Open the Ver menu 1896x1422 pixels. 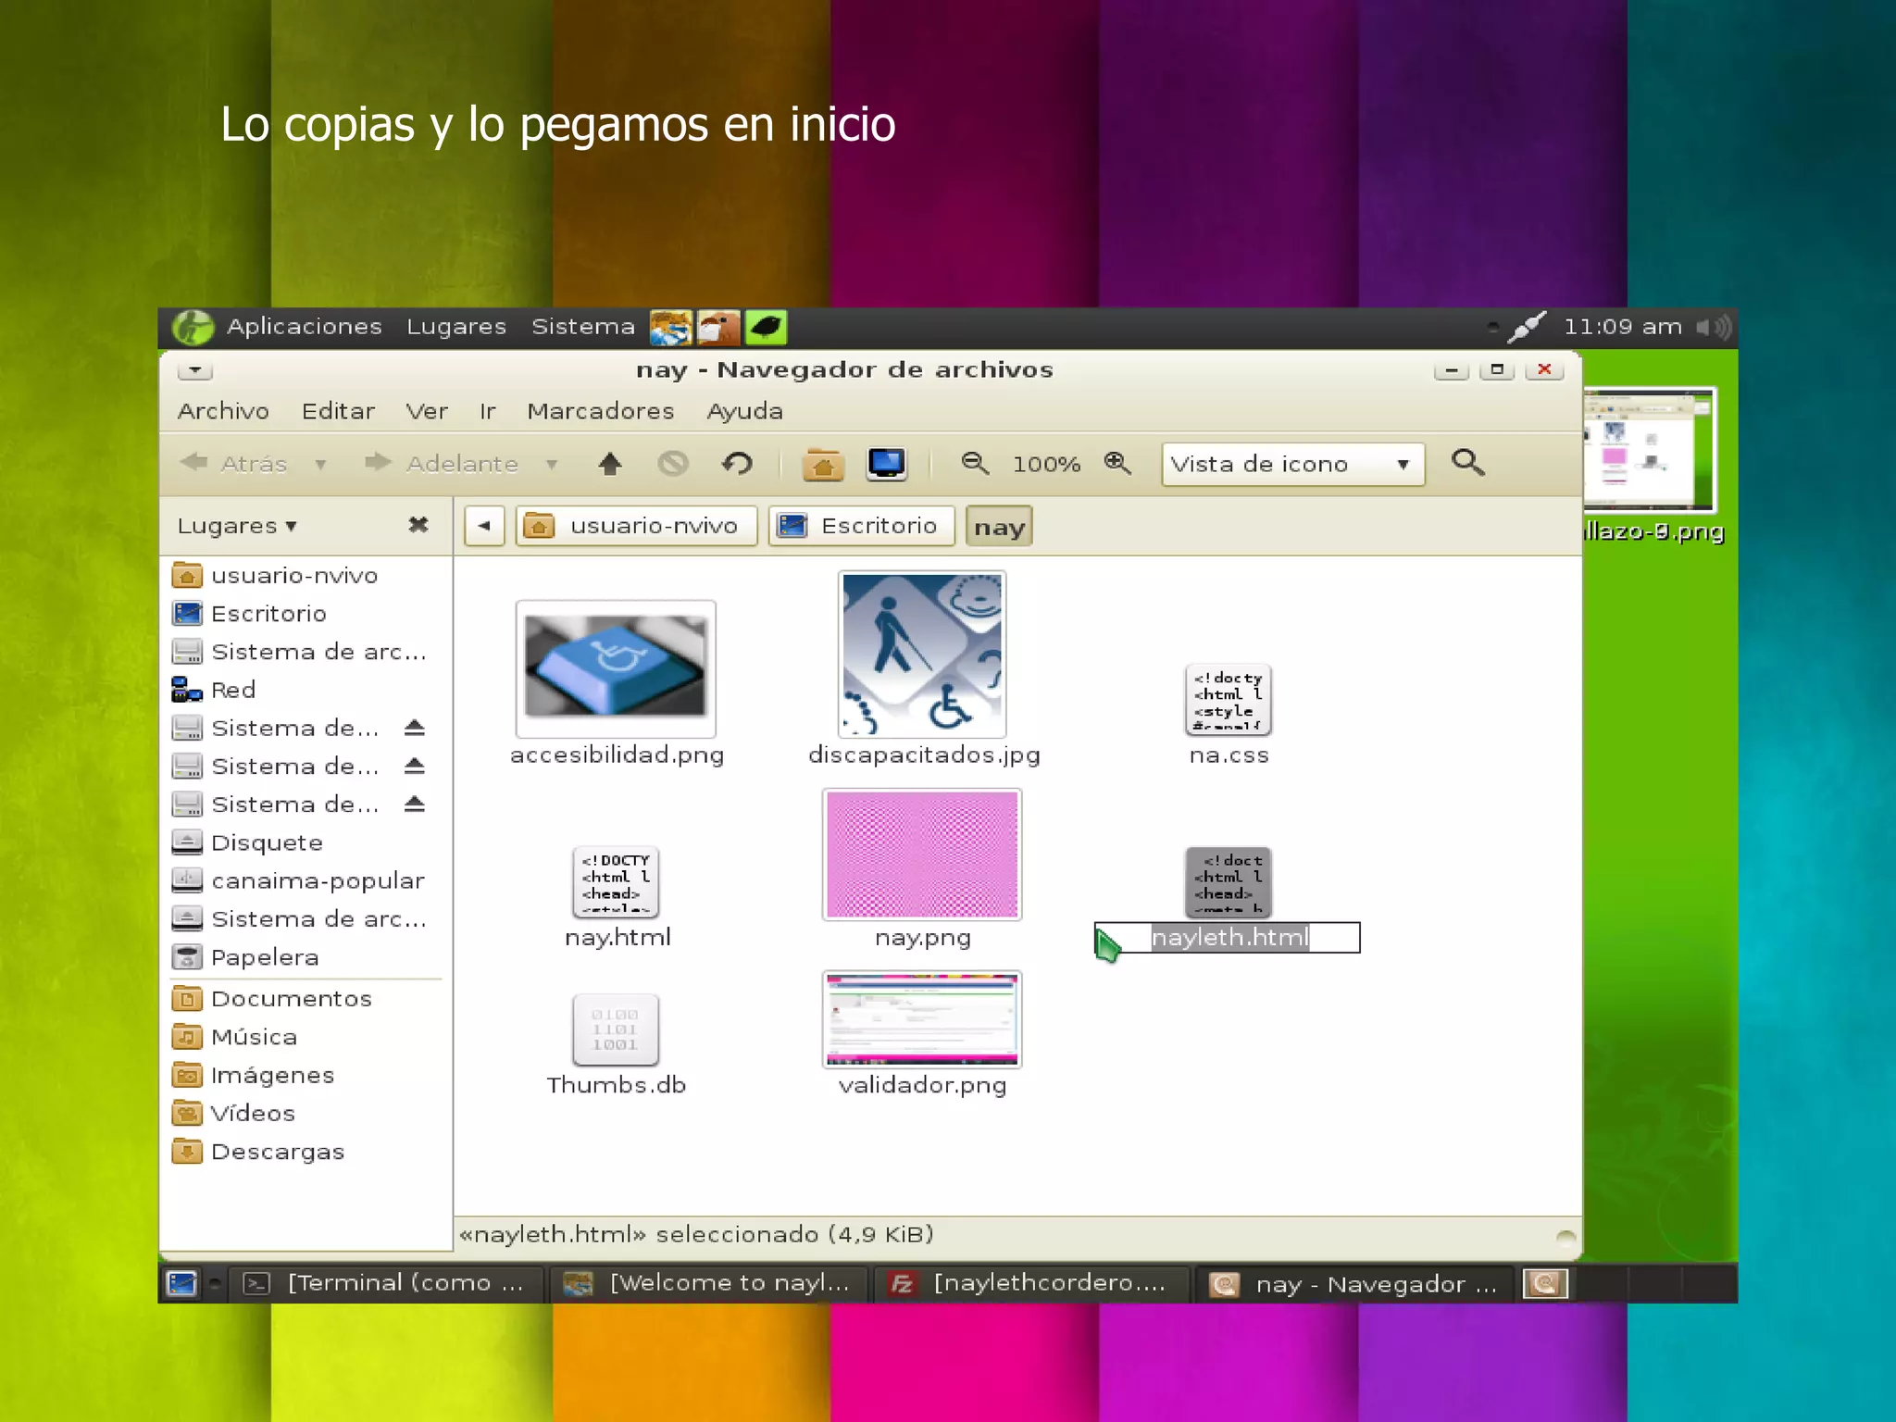427,411
